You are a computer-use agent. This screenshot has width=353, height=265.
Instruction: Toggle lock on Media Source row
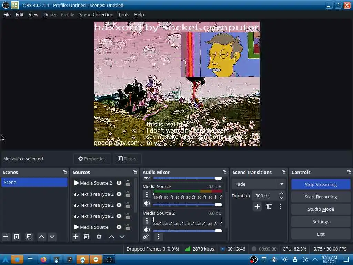coord(128,227)
